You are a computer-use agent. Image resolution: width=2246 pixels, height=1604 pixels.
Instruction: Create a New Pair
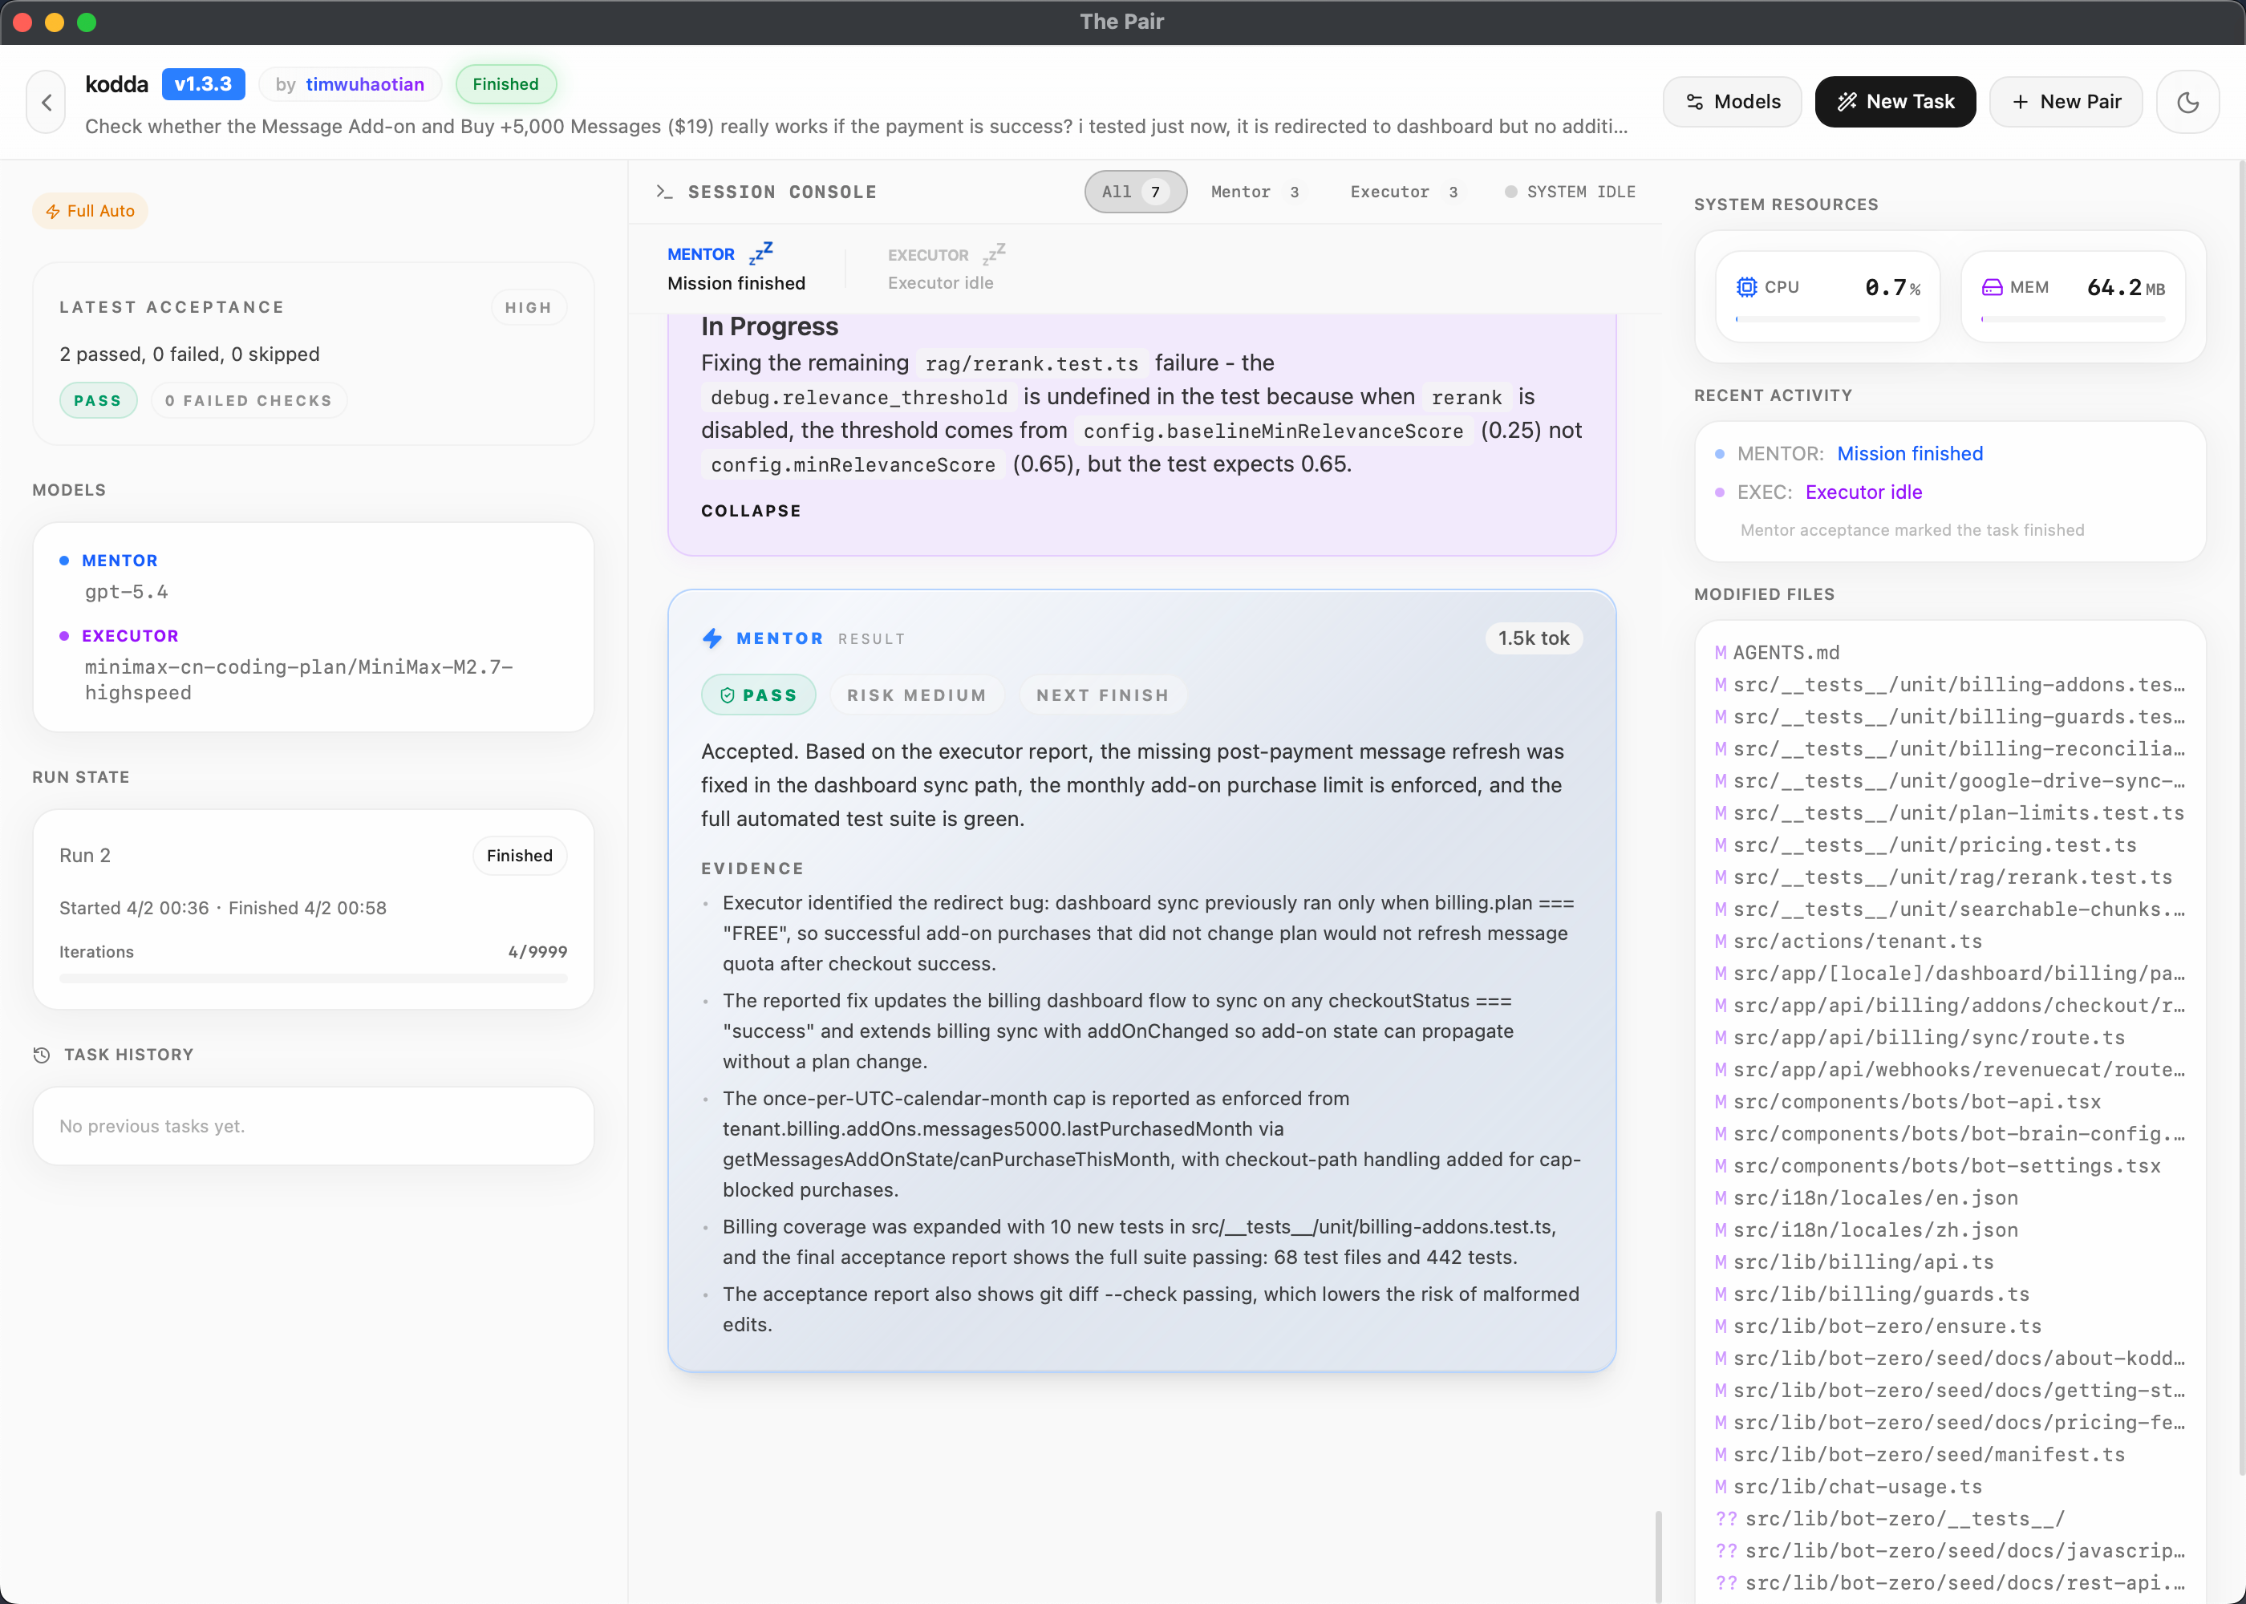[2066, 102]
